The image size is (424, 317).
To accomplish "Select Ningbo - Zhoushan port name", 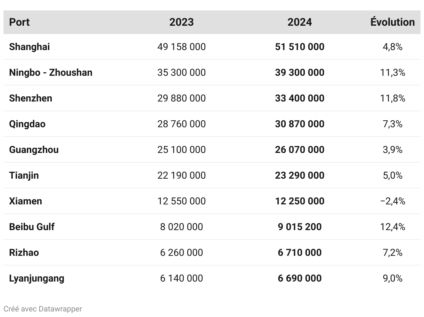I will point(51,73).
